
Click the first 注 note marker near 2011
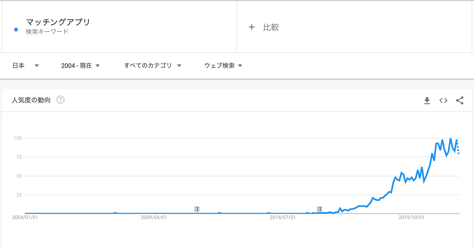[x=197, y=209]
